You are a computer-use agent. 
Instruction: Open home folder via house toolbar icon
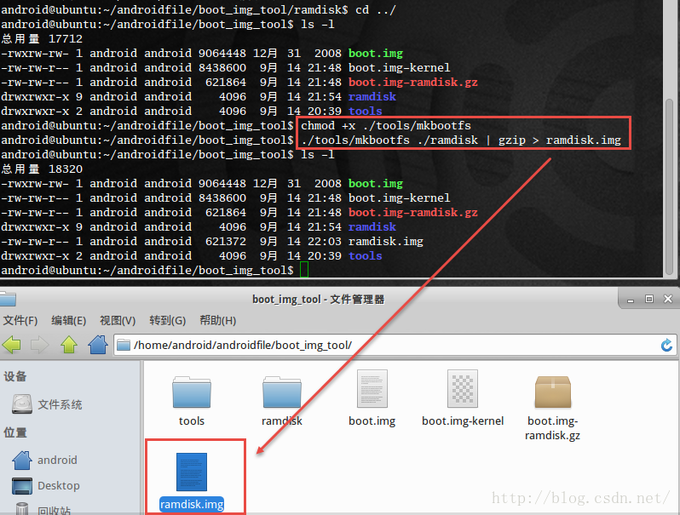(98, 345)
